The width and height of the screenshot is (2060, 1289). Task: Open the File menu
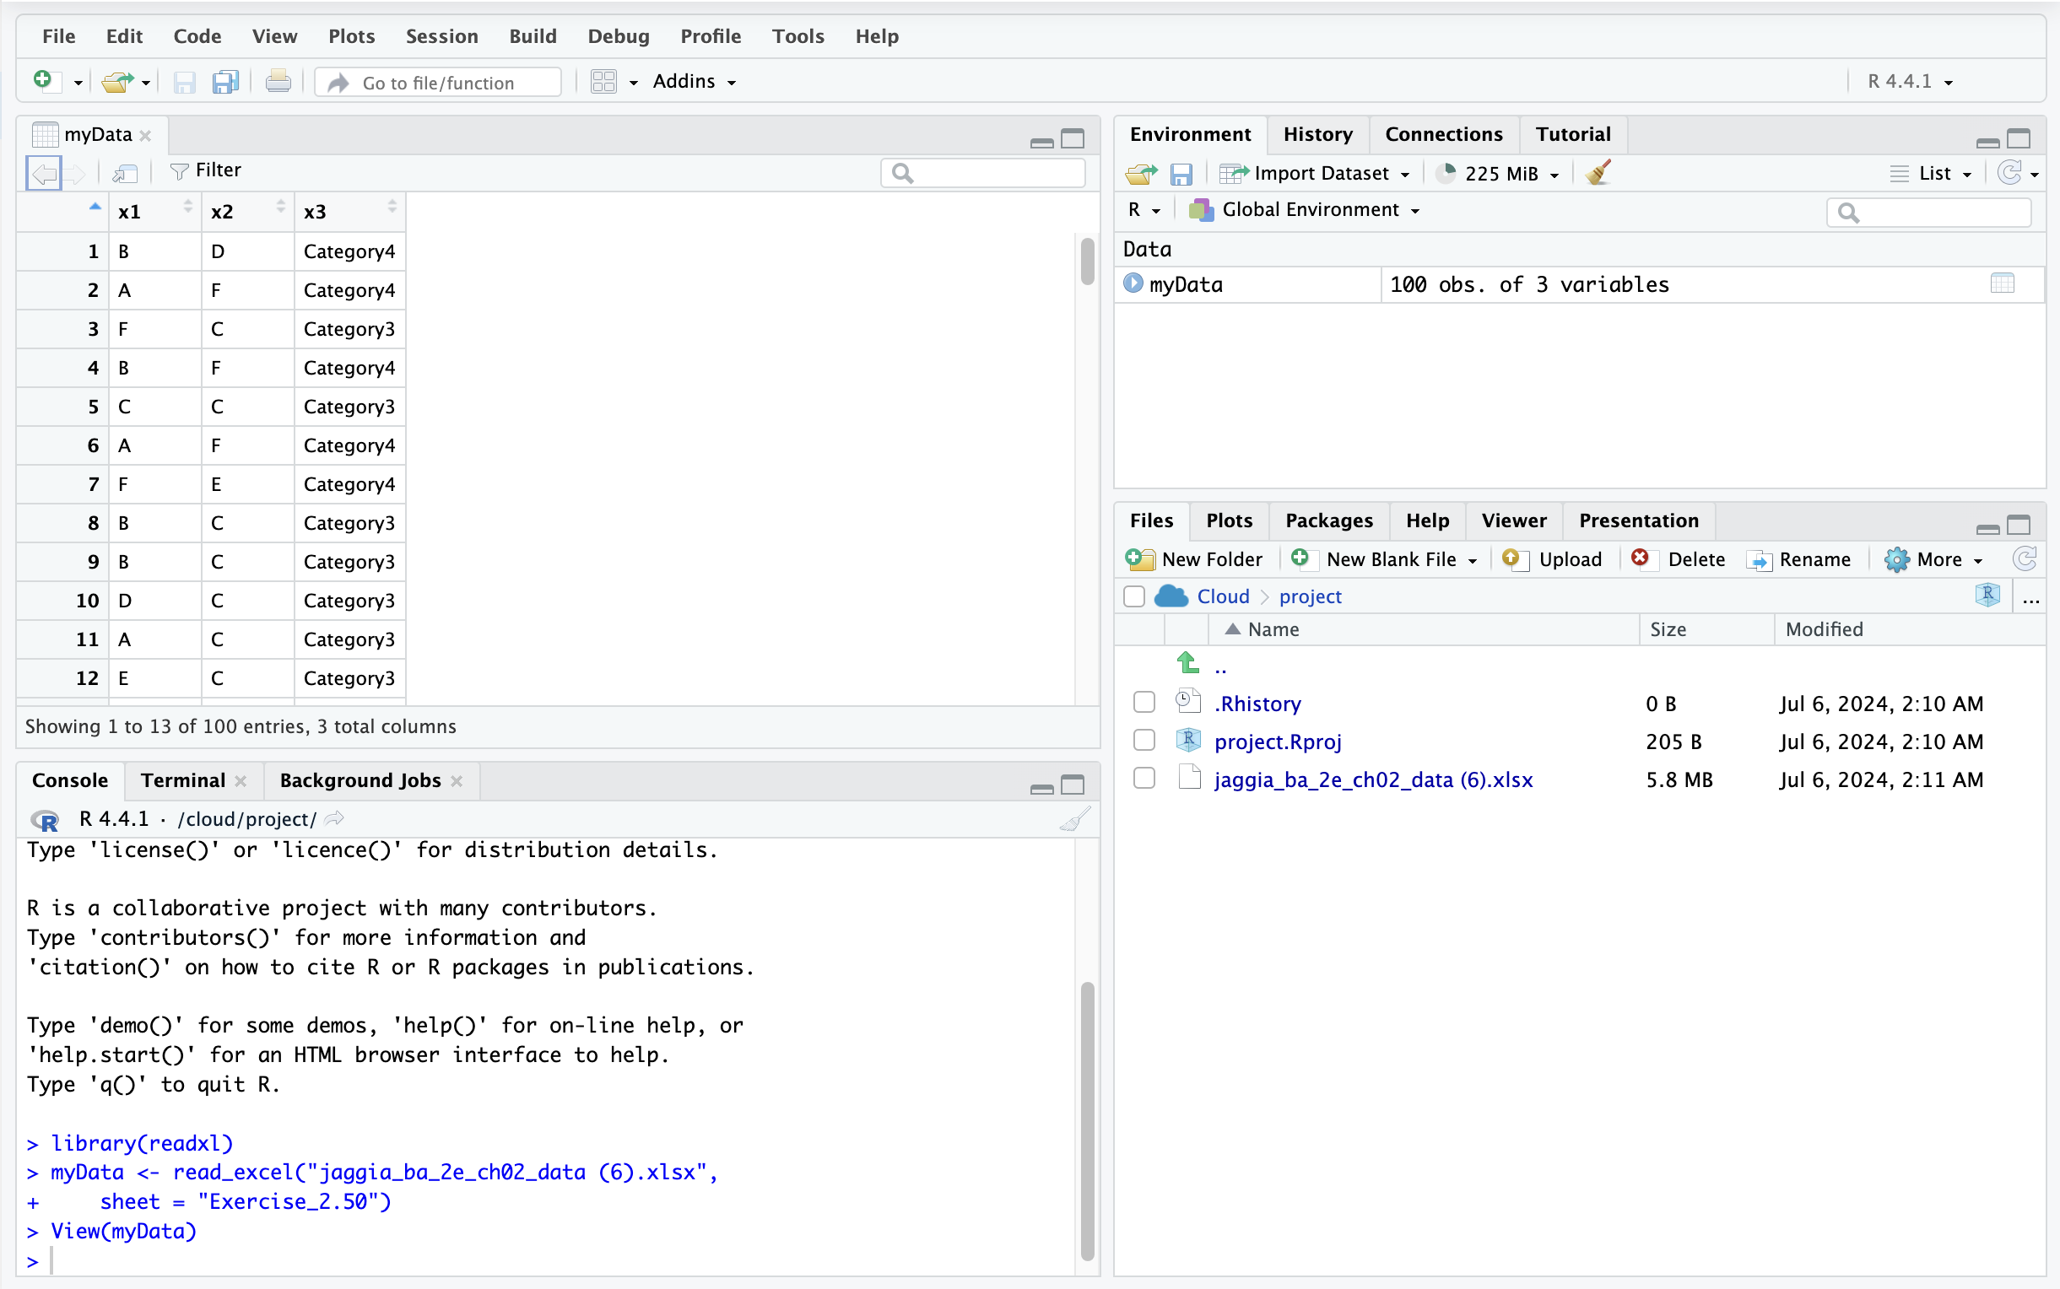point(58,35)
